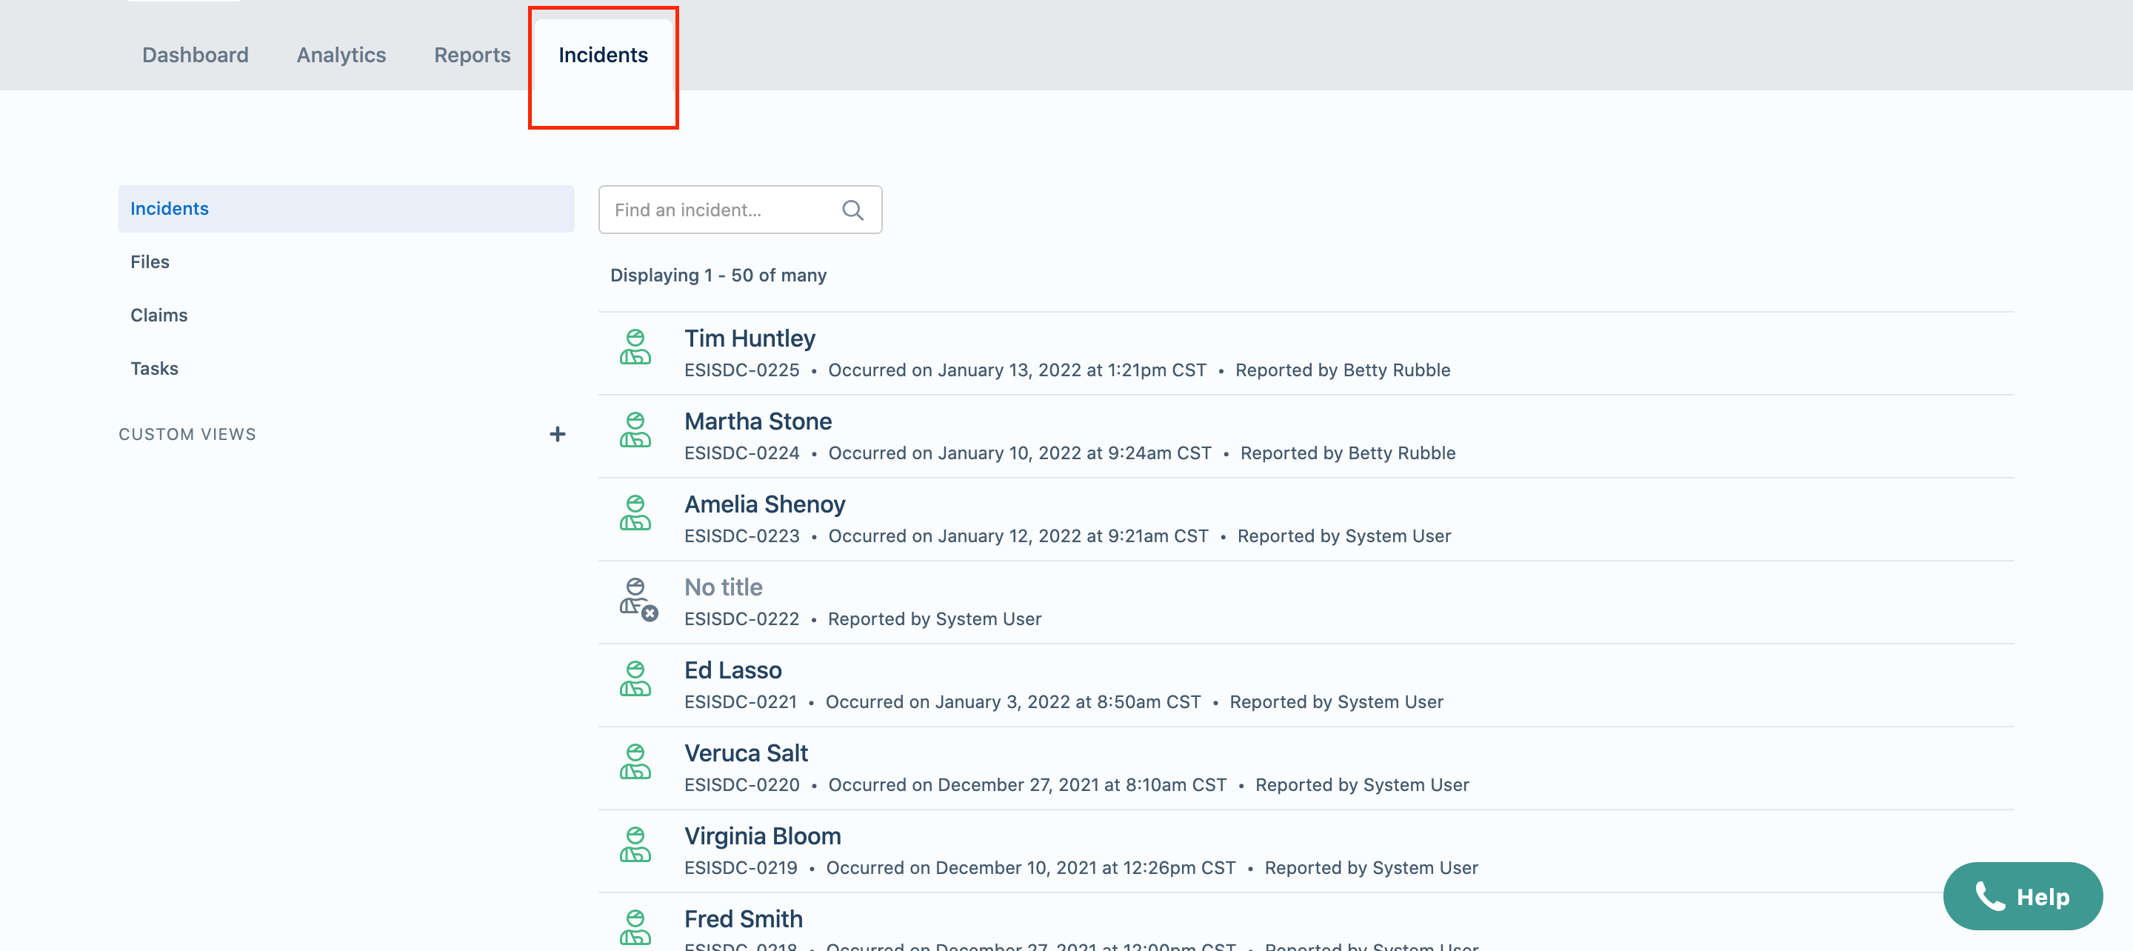Open the No title incident
The width and height of the screenshot is (2133, 951).
(x=723, y=587)
